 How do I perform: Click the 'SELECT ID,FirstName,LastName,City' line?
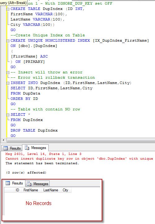[x=51, y=88]
